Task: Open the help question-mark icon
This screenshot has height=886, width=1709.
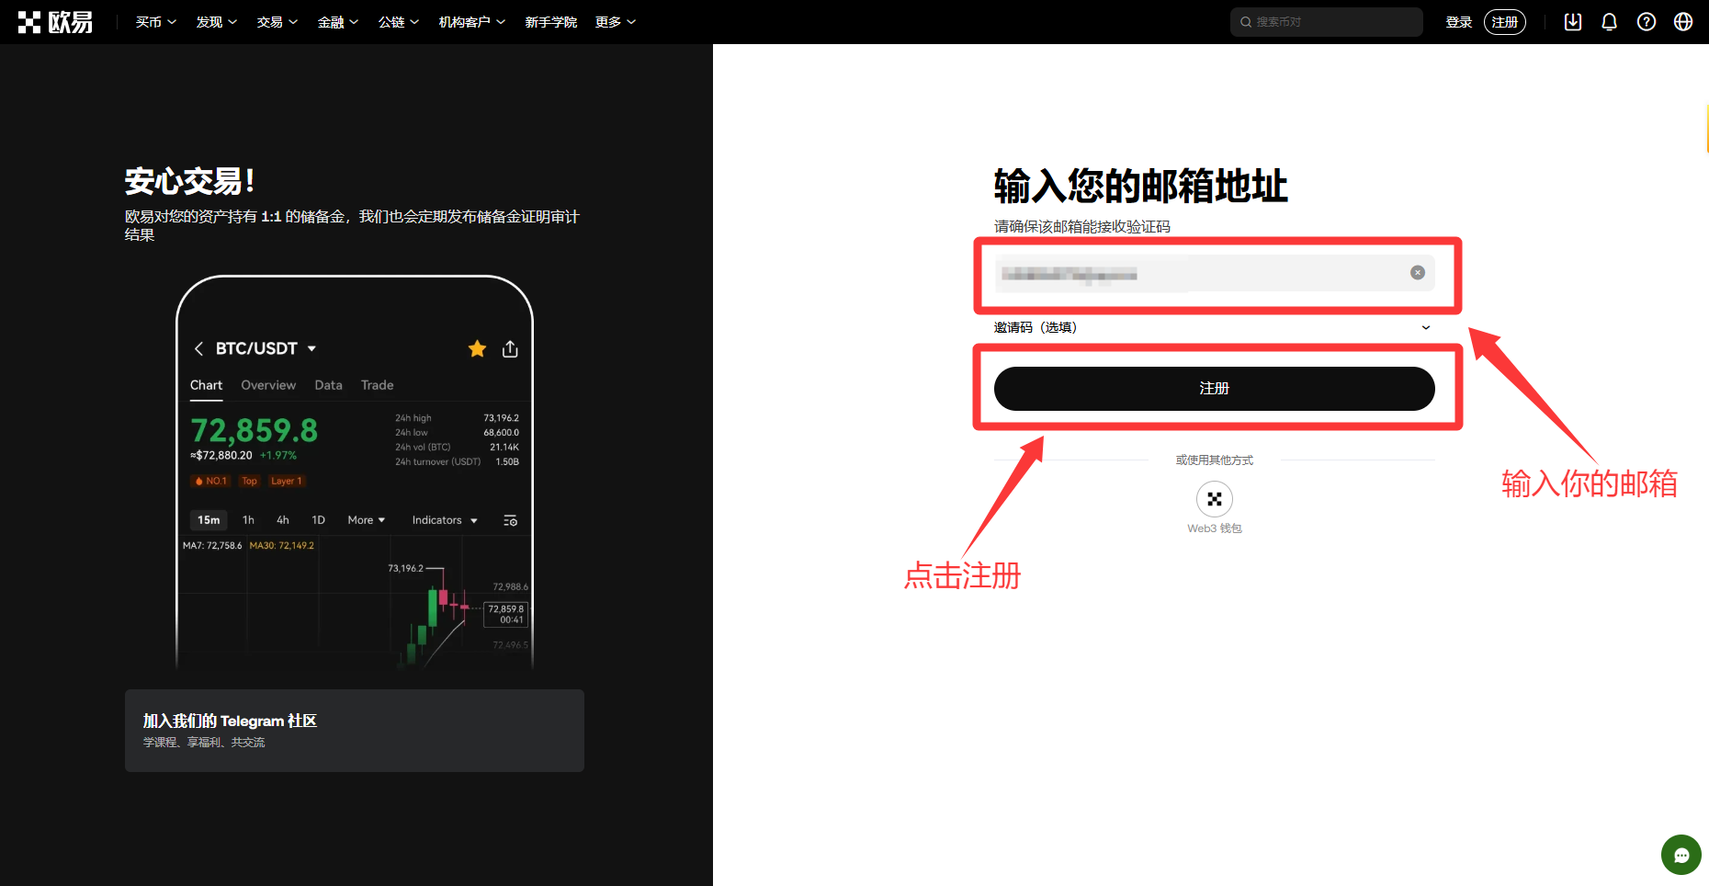Action: pos(1646,22)
